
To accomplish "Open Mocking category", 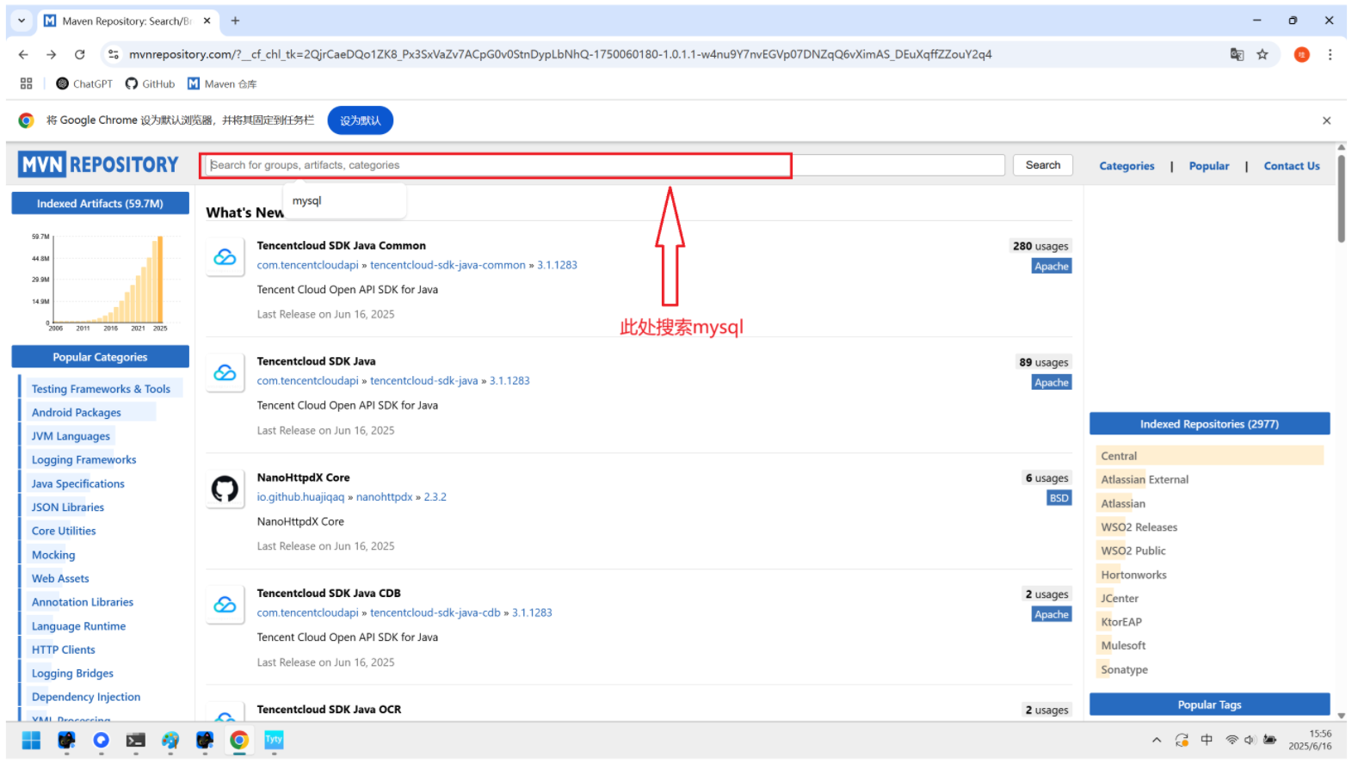I will (53, 556).
